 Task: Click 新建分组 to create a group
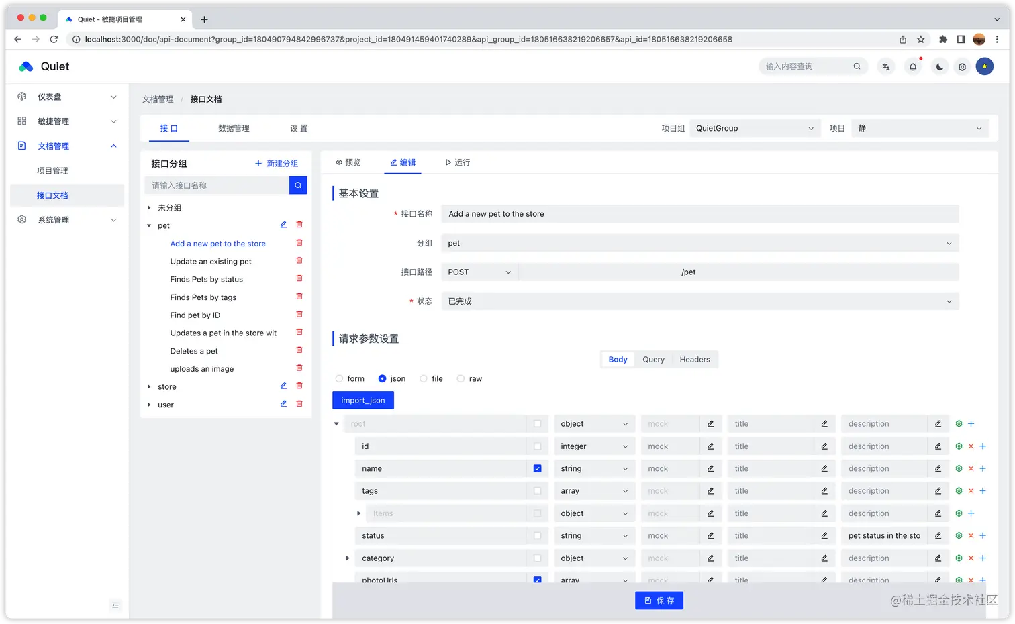click(x=277, y=164)
